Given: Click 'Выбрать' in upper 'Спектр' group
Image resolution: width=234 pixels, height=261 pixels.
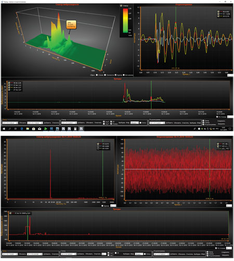Looking at the screenshot, I should pyautogui.click(x=122, y=122).
